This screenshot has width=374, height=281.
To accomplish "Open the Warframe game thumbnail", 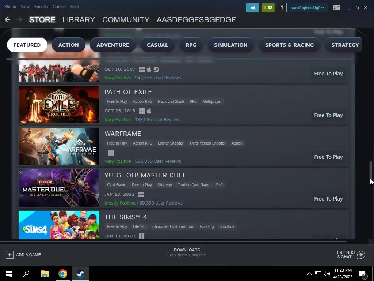I will (x=59, y=146).
